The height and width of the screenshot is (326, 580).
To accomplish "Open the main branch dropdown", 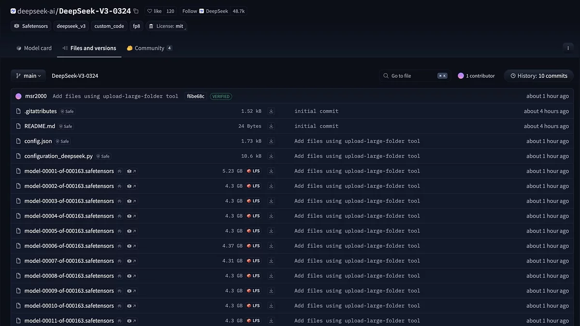I will 28,76.
